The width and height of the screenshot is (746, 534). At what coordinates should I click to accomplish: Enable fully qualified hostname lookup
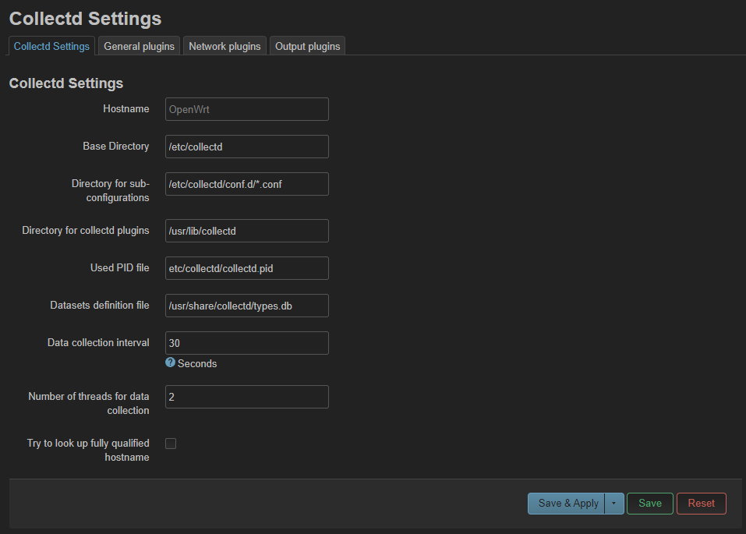coord(170,443)
